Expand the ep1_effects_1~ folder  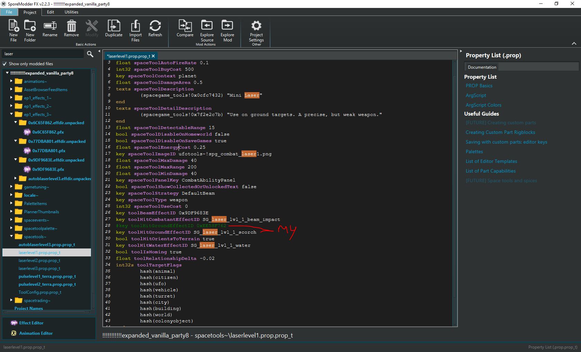(11, 98)
